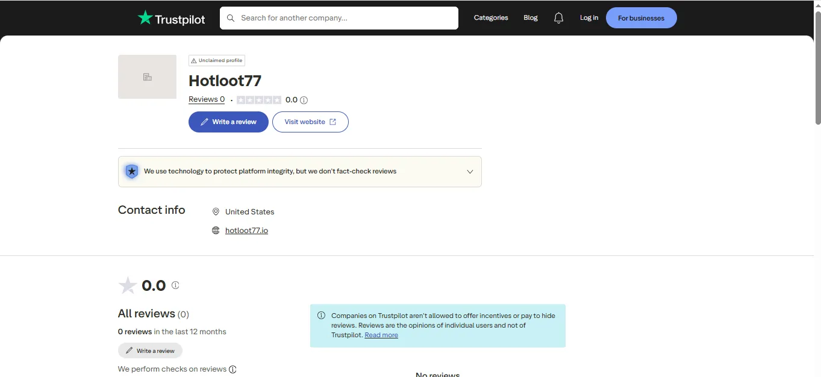Click the Hotloot77 company placeholder image
Image resolution: width=821 pixels, height=377 pixels.
147,76
